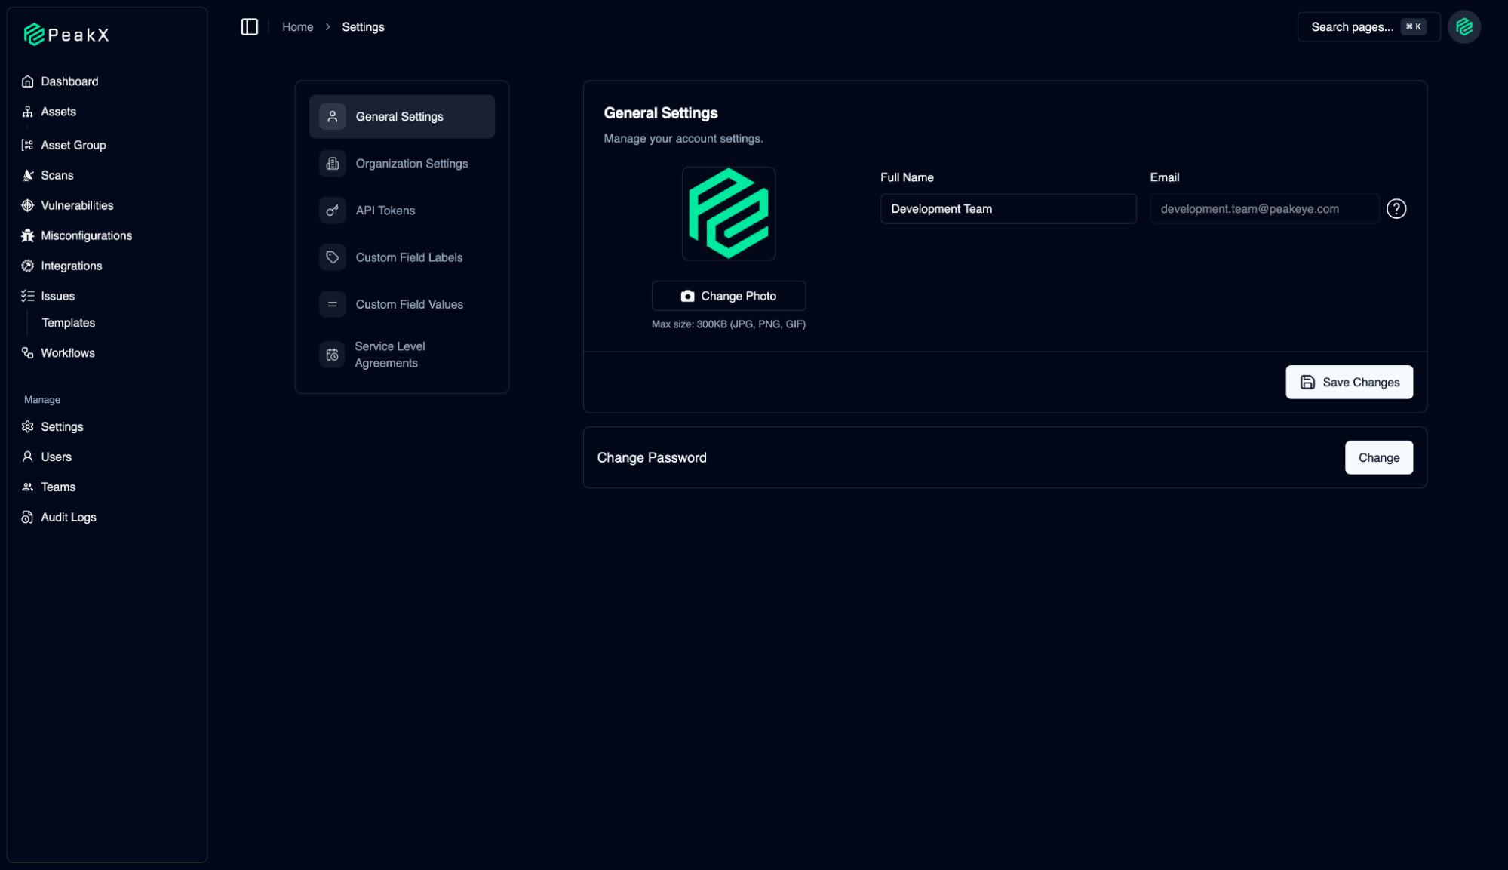Toggle the sidebar panel icon
The image size is (1508, 870).
pyautogui.click(x=249, y=27)
